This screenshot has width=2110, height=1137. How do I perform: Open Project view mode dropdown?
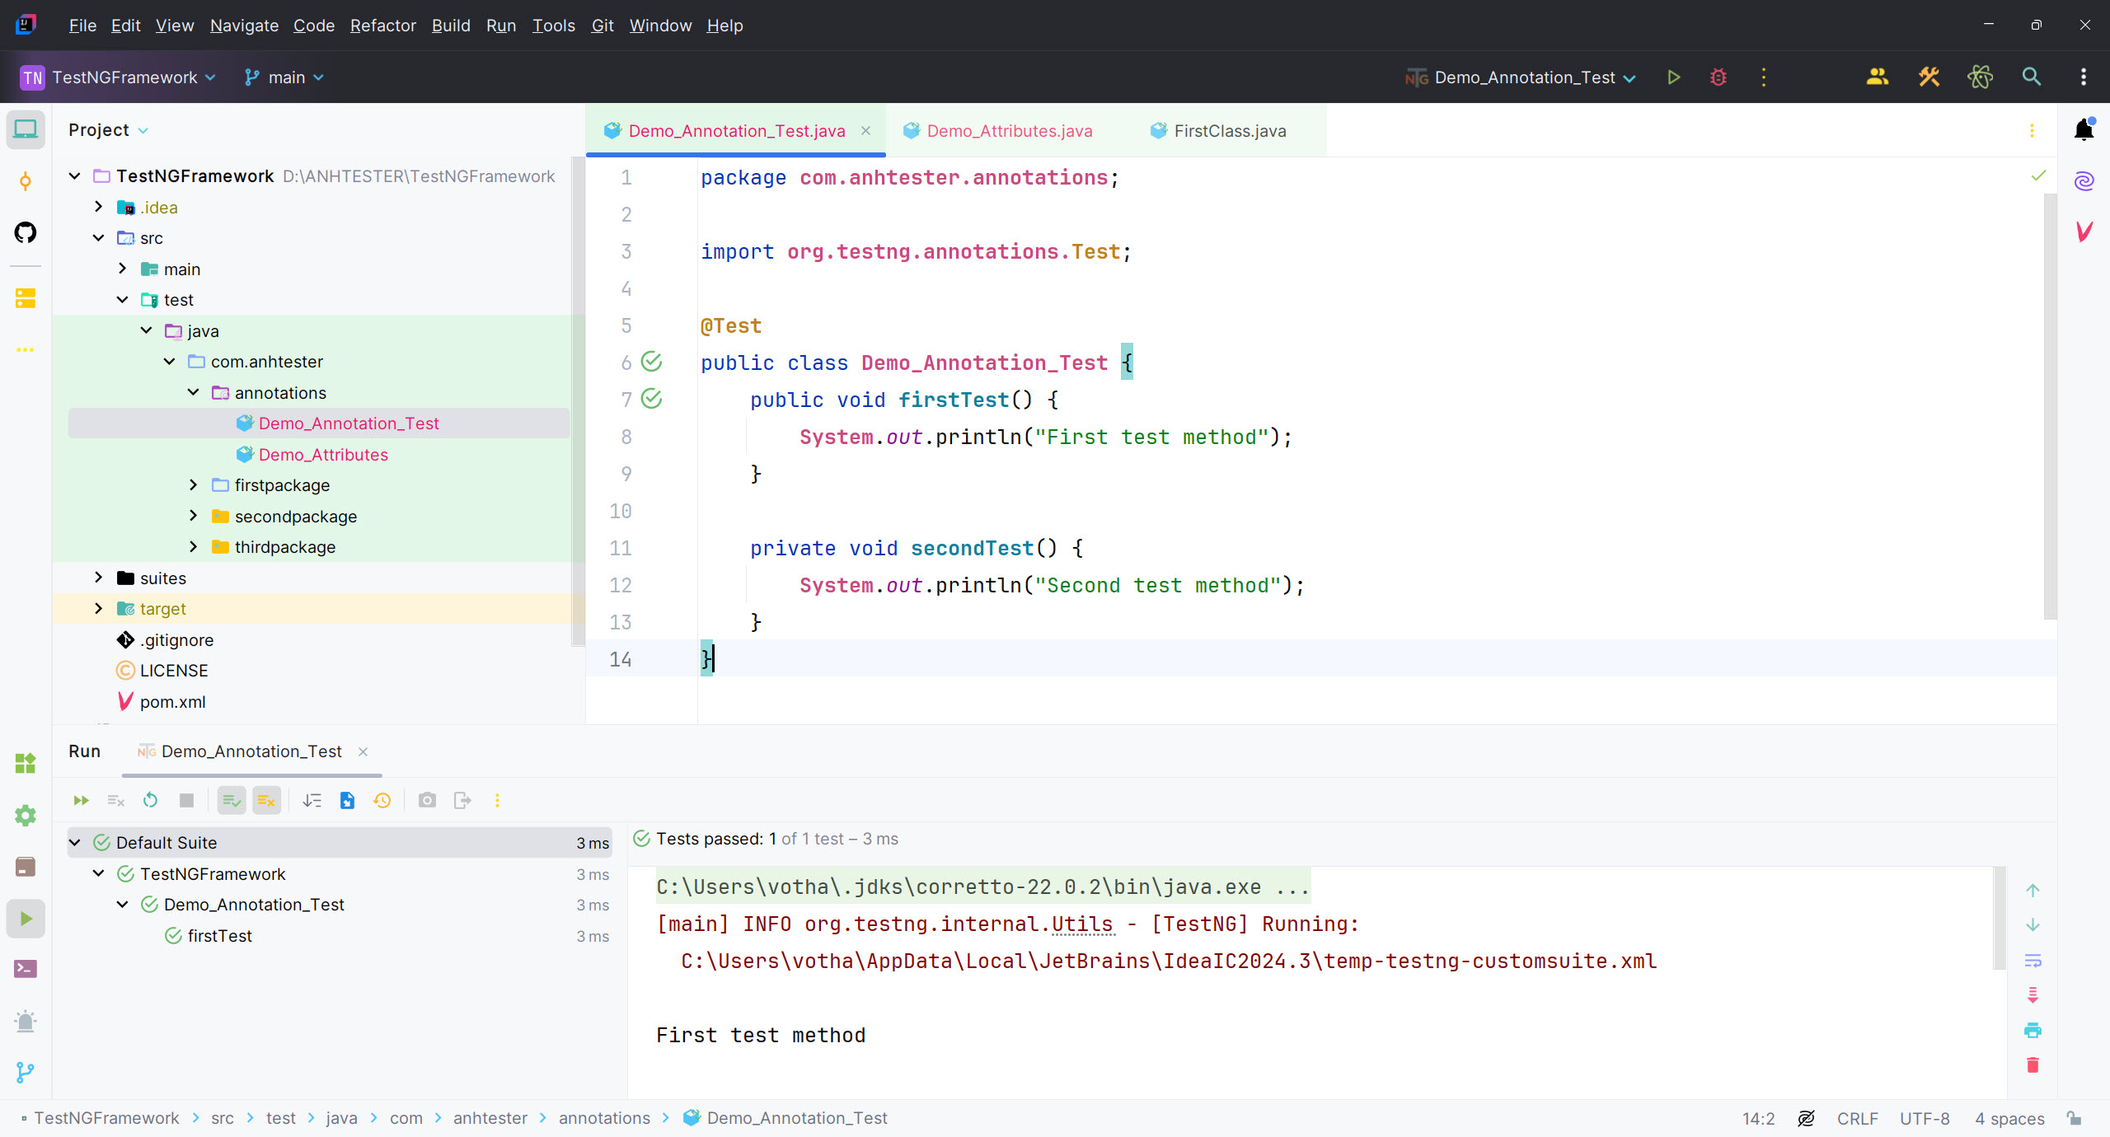tap(108, 130)
